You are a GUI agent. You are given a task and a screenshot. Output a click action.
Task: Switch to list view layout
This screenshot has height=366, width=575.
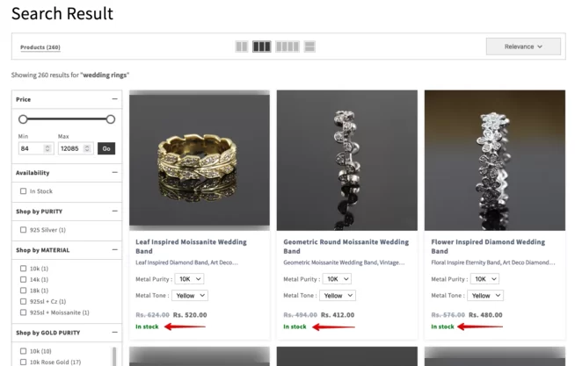309,47
